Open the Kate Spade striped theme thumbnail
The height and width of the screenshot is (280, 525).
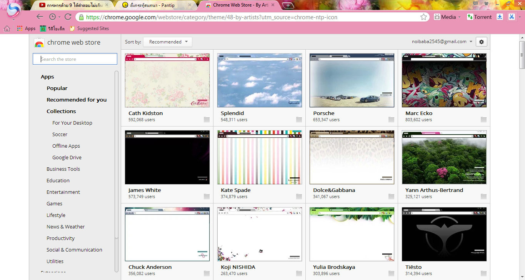tap(260, 157)
